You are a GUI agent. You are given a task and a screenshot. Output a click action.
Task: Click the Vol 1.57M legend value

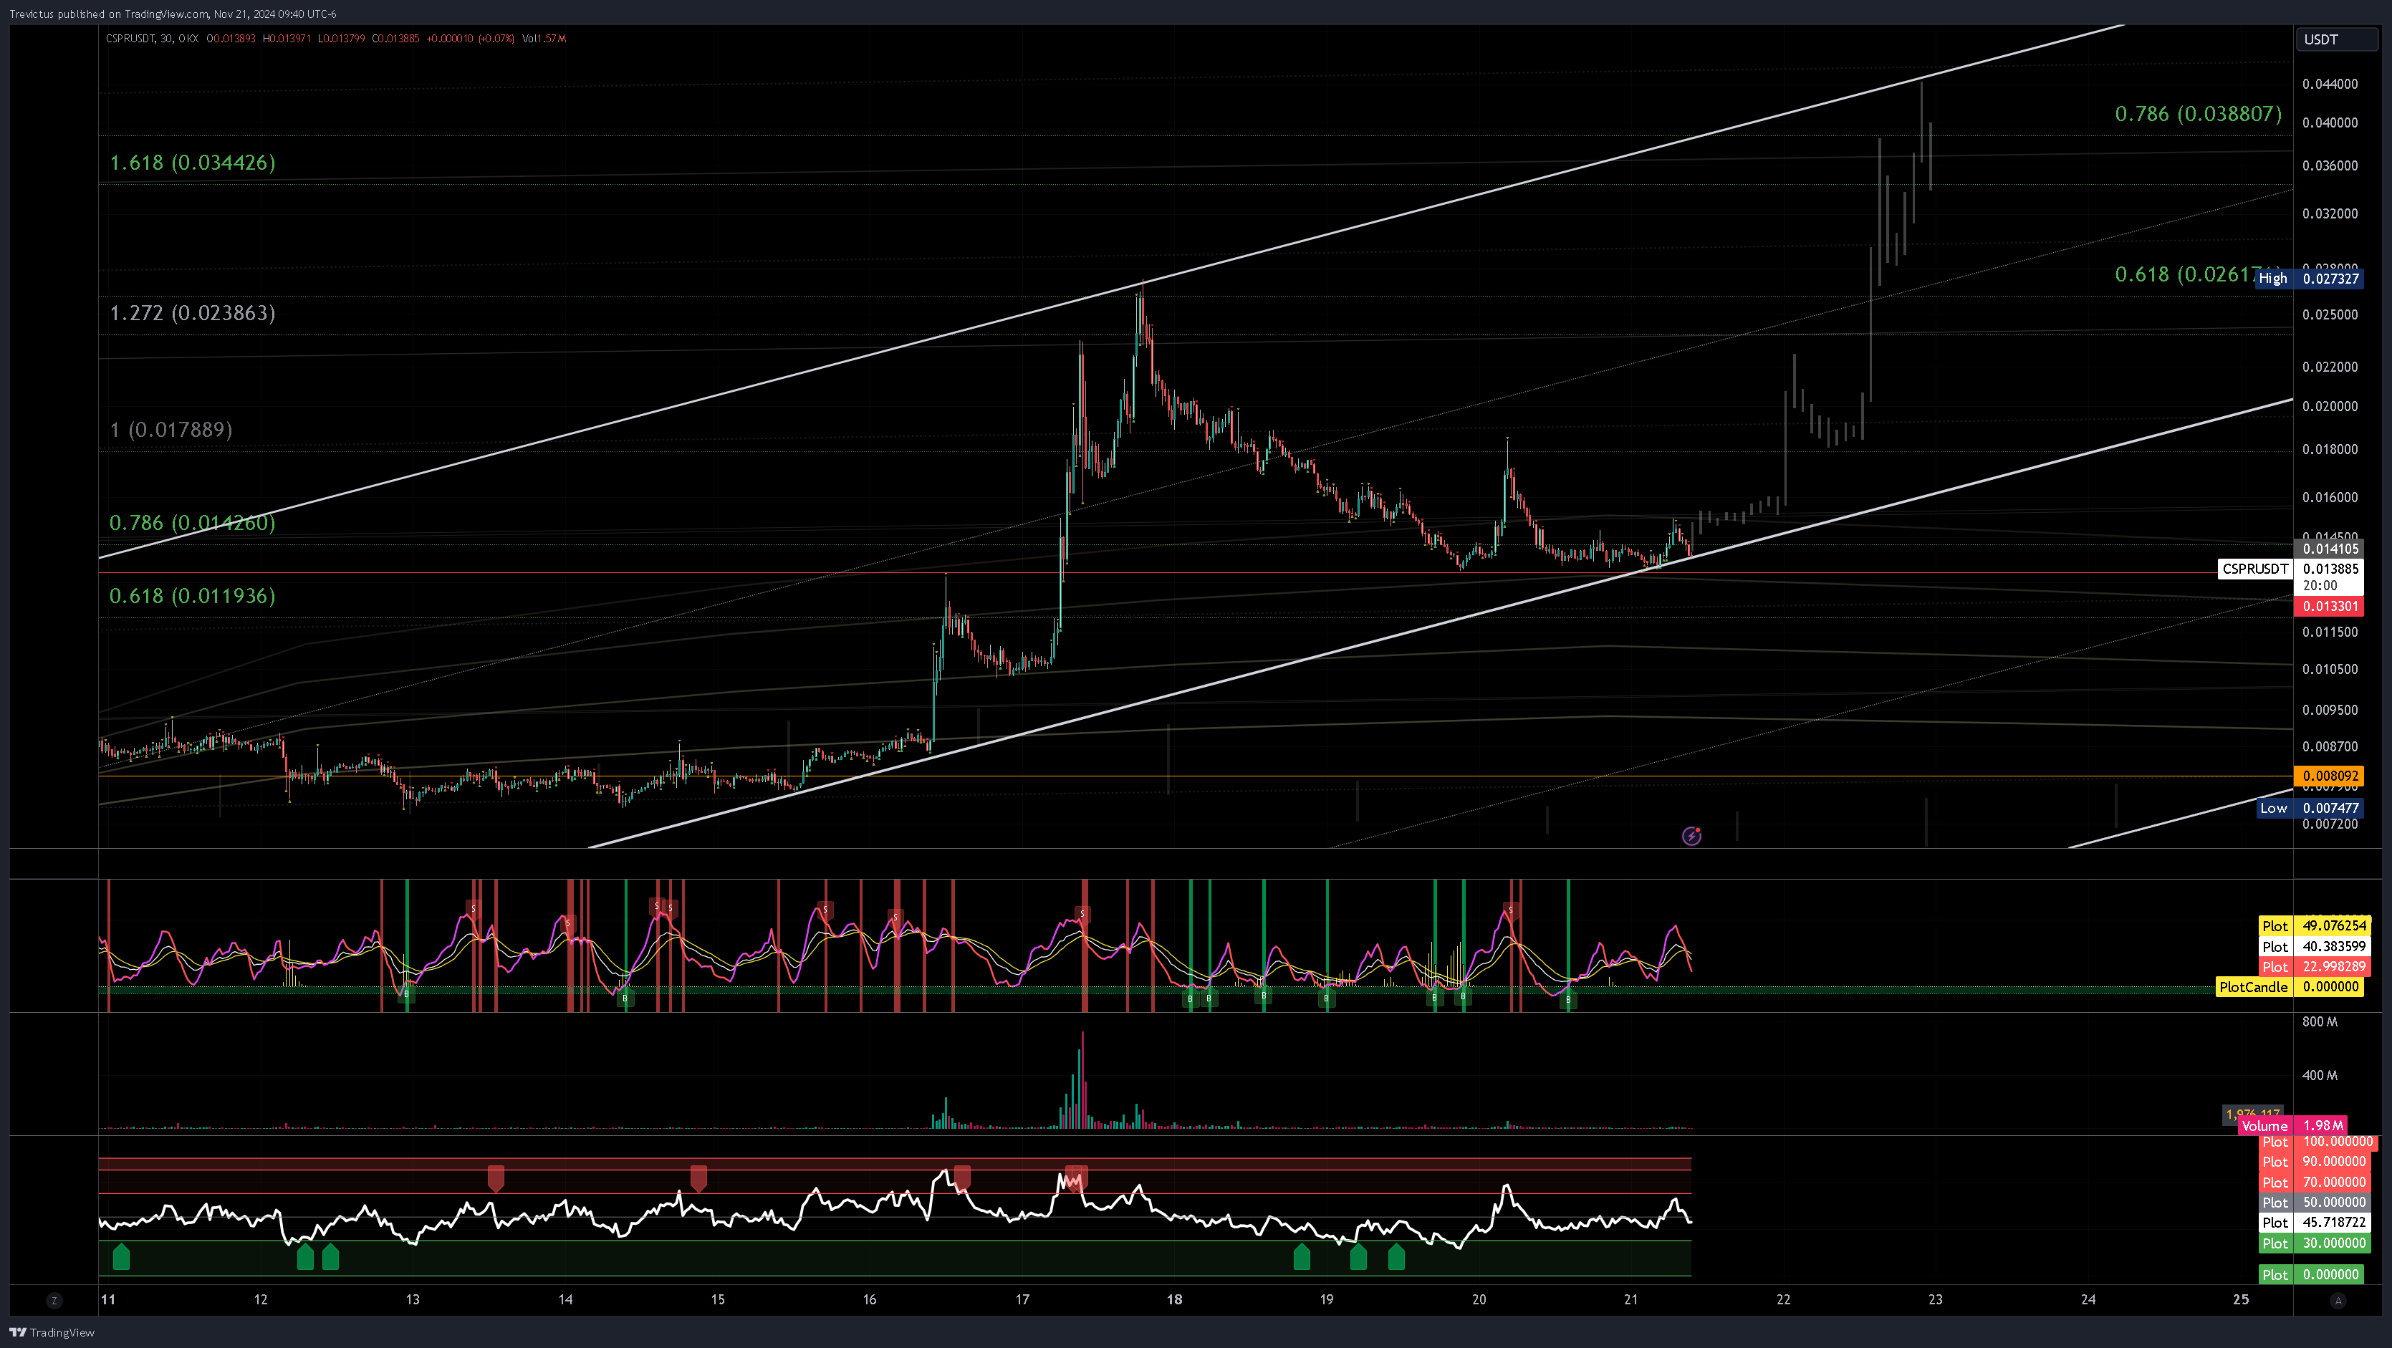[x=544, y=38]
